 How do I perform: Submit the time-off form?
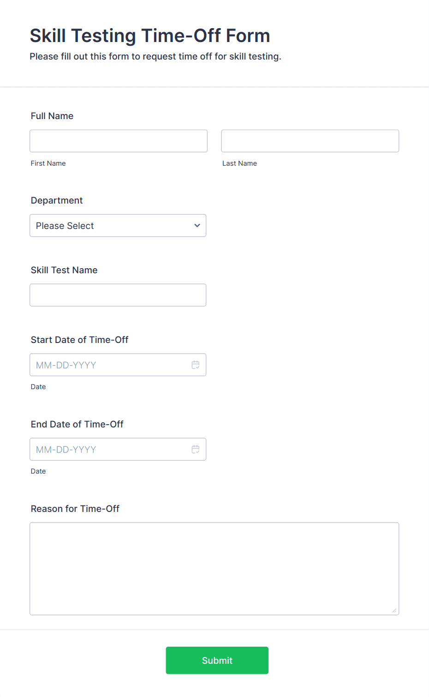tap(217, 661)
